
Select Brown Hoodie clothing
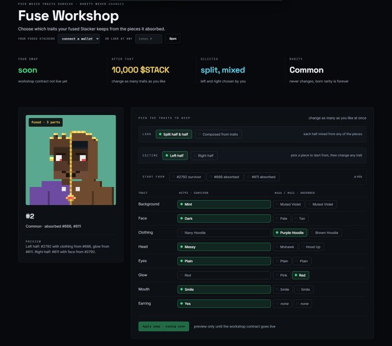click(325, 233)
